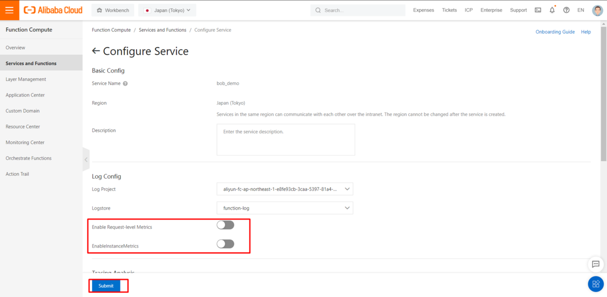Open the hamburger navigation menu
Image resolution: width=607 pixels, height=297 pixels.
10,10
